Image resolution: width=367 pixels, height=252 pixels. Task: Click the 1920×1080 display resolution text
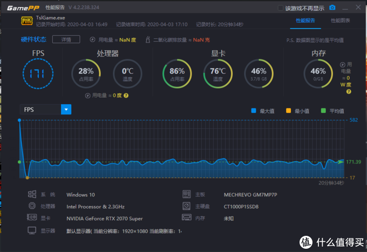click(135, 231)
